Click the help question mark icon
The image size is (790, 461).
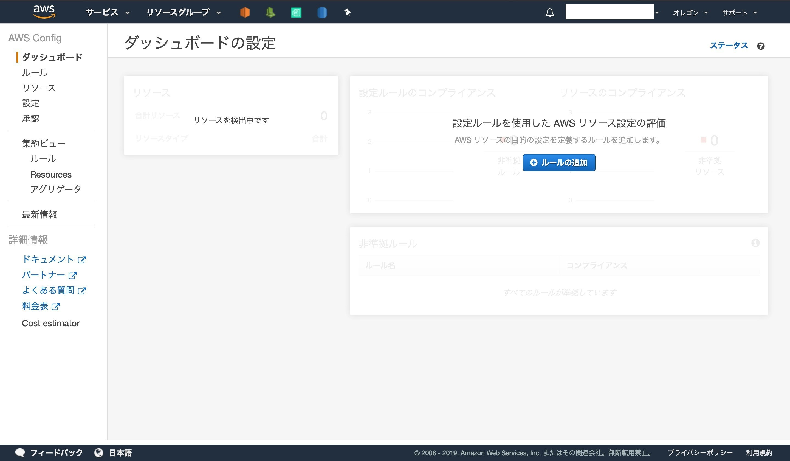coord(761,46)
